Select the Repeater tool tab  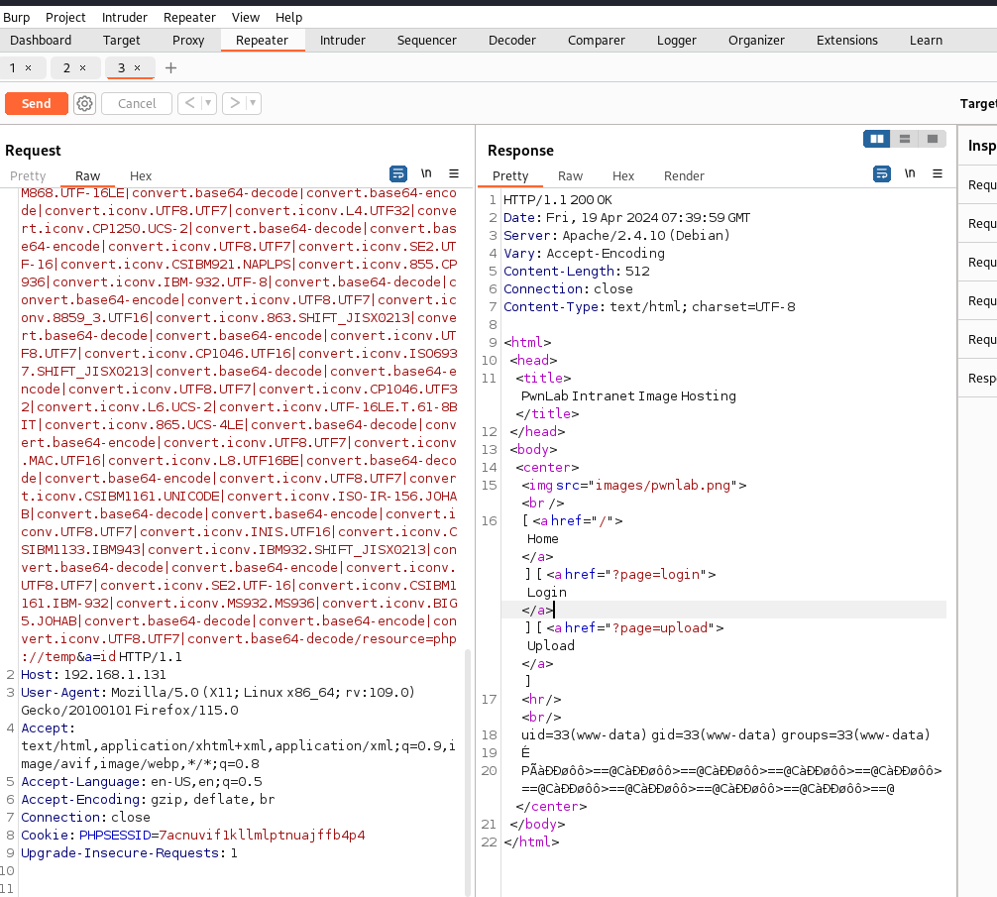(x=262, y=40)
